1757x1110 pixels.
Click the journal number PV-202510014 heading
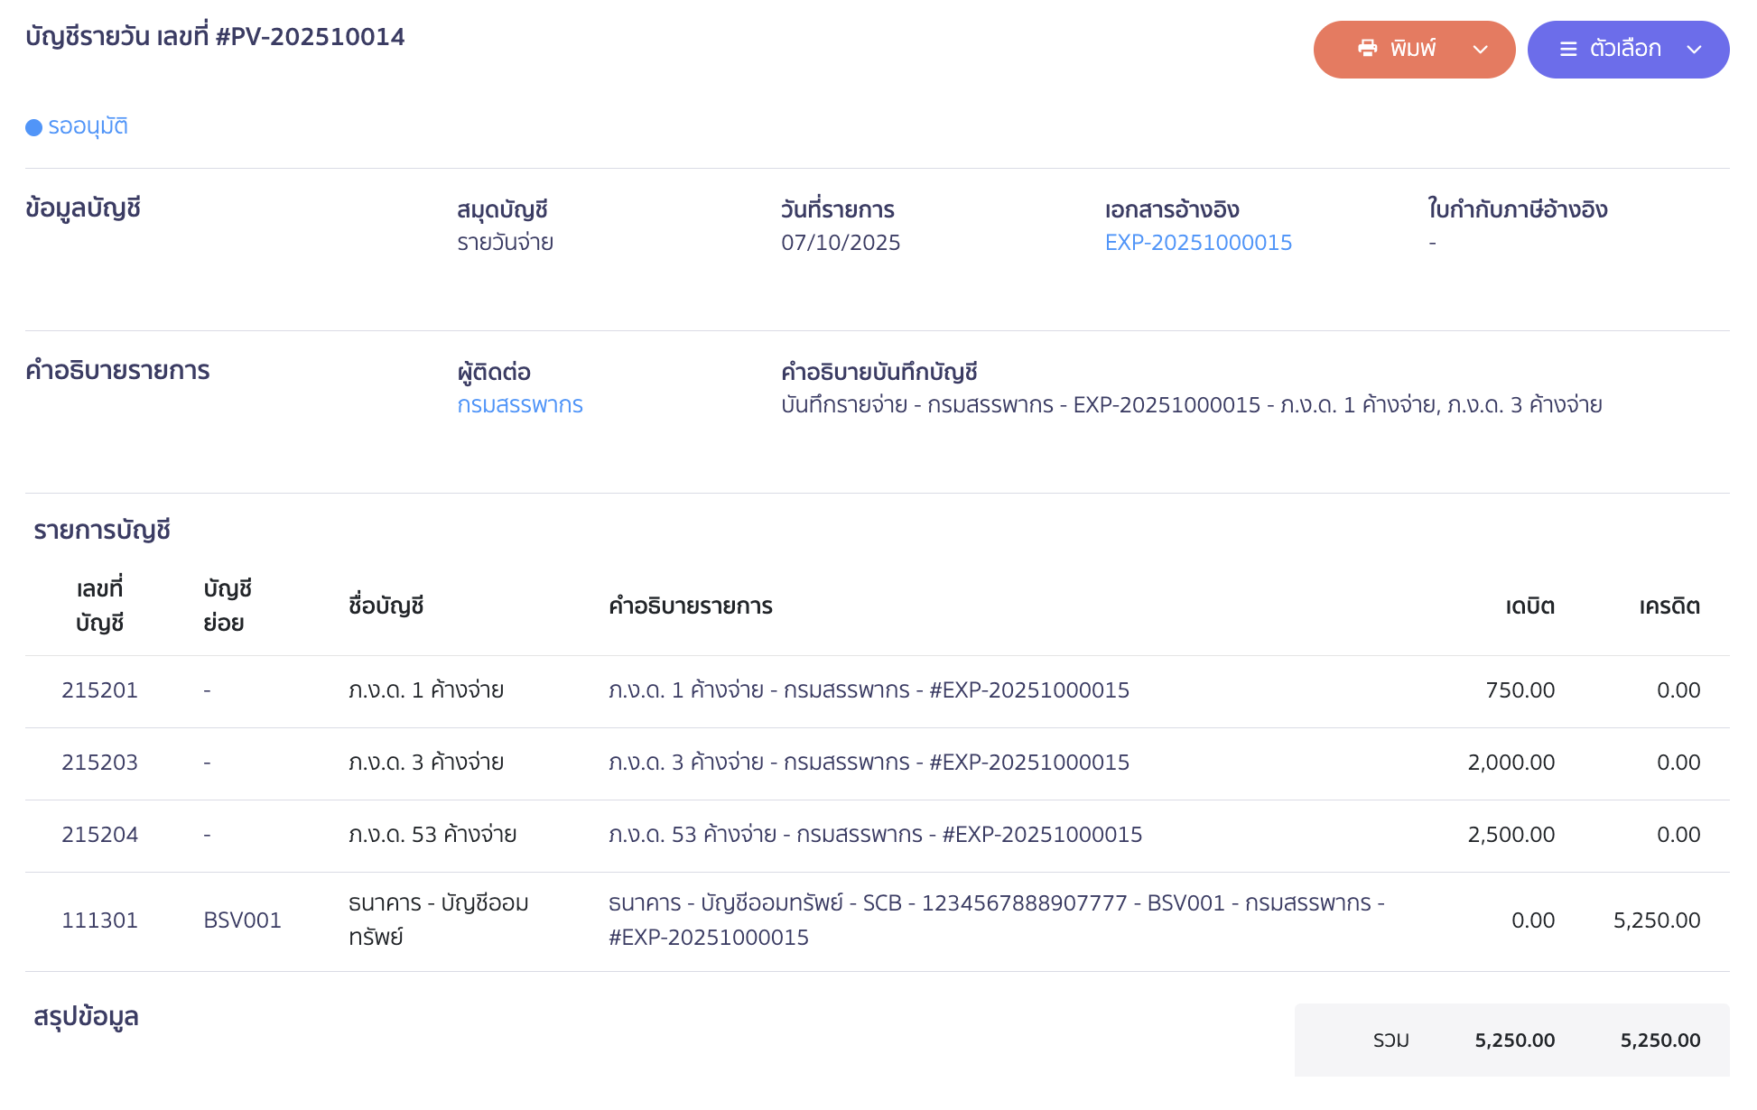pyautogui.click(x=215, y=37)
